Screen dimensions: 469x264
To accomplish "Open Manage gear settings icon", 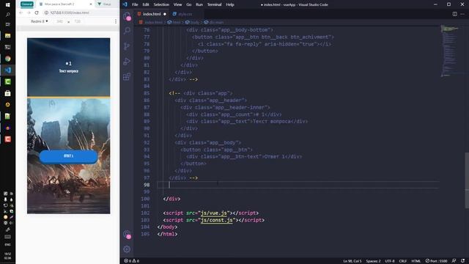I will (127, 249).
